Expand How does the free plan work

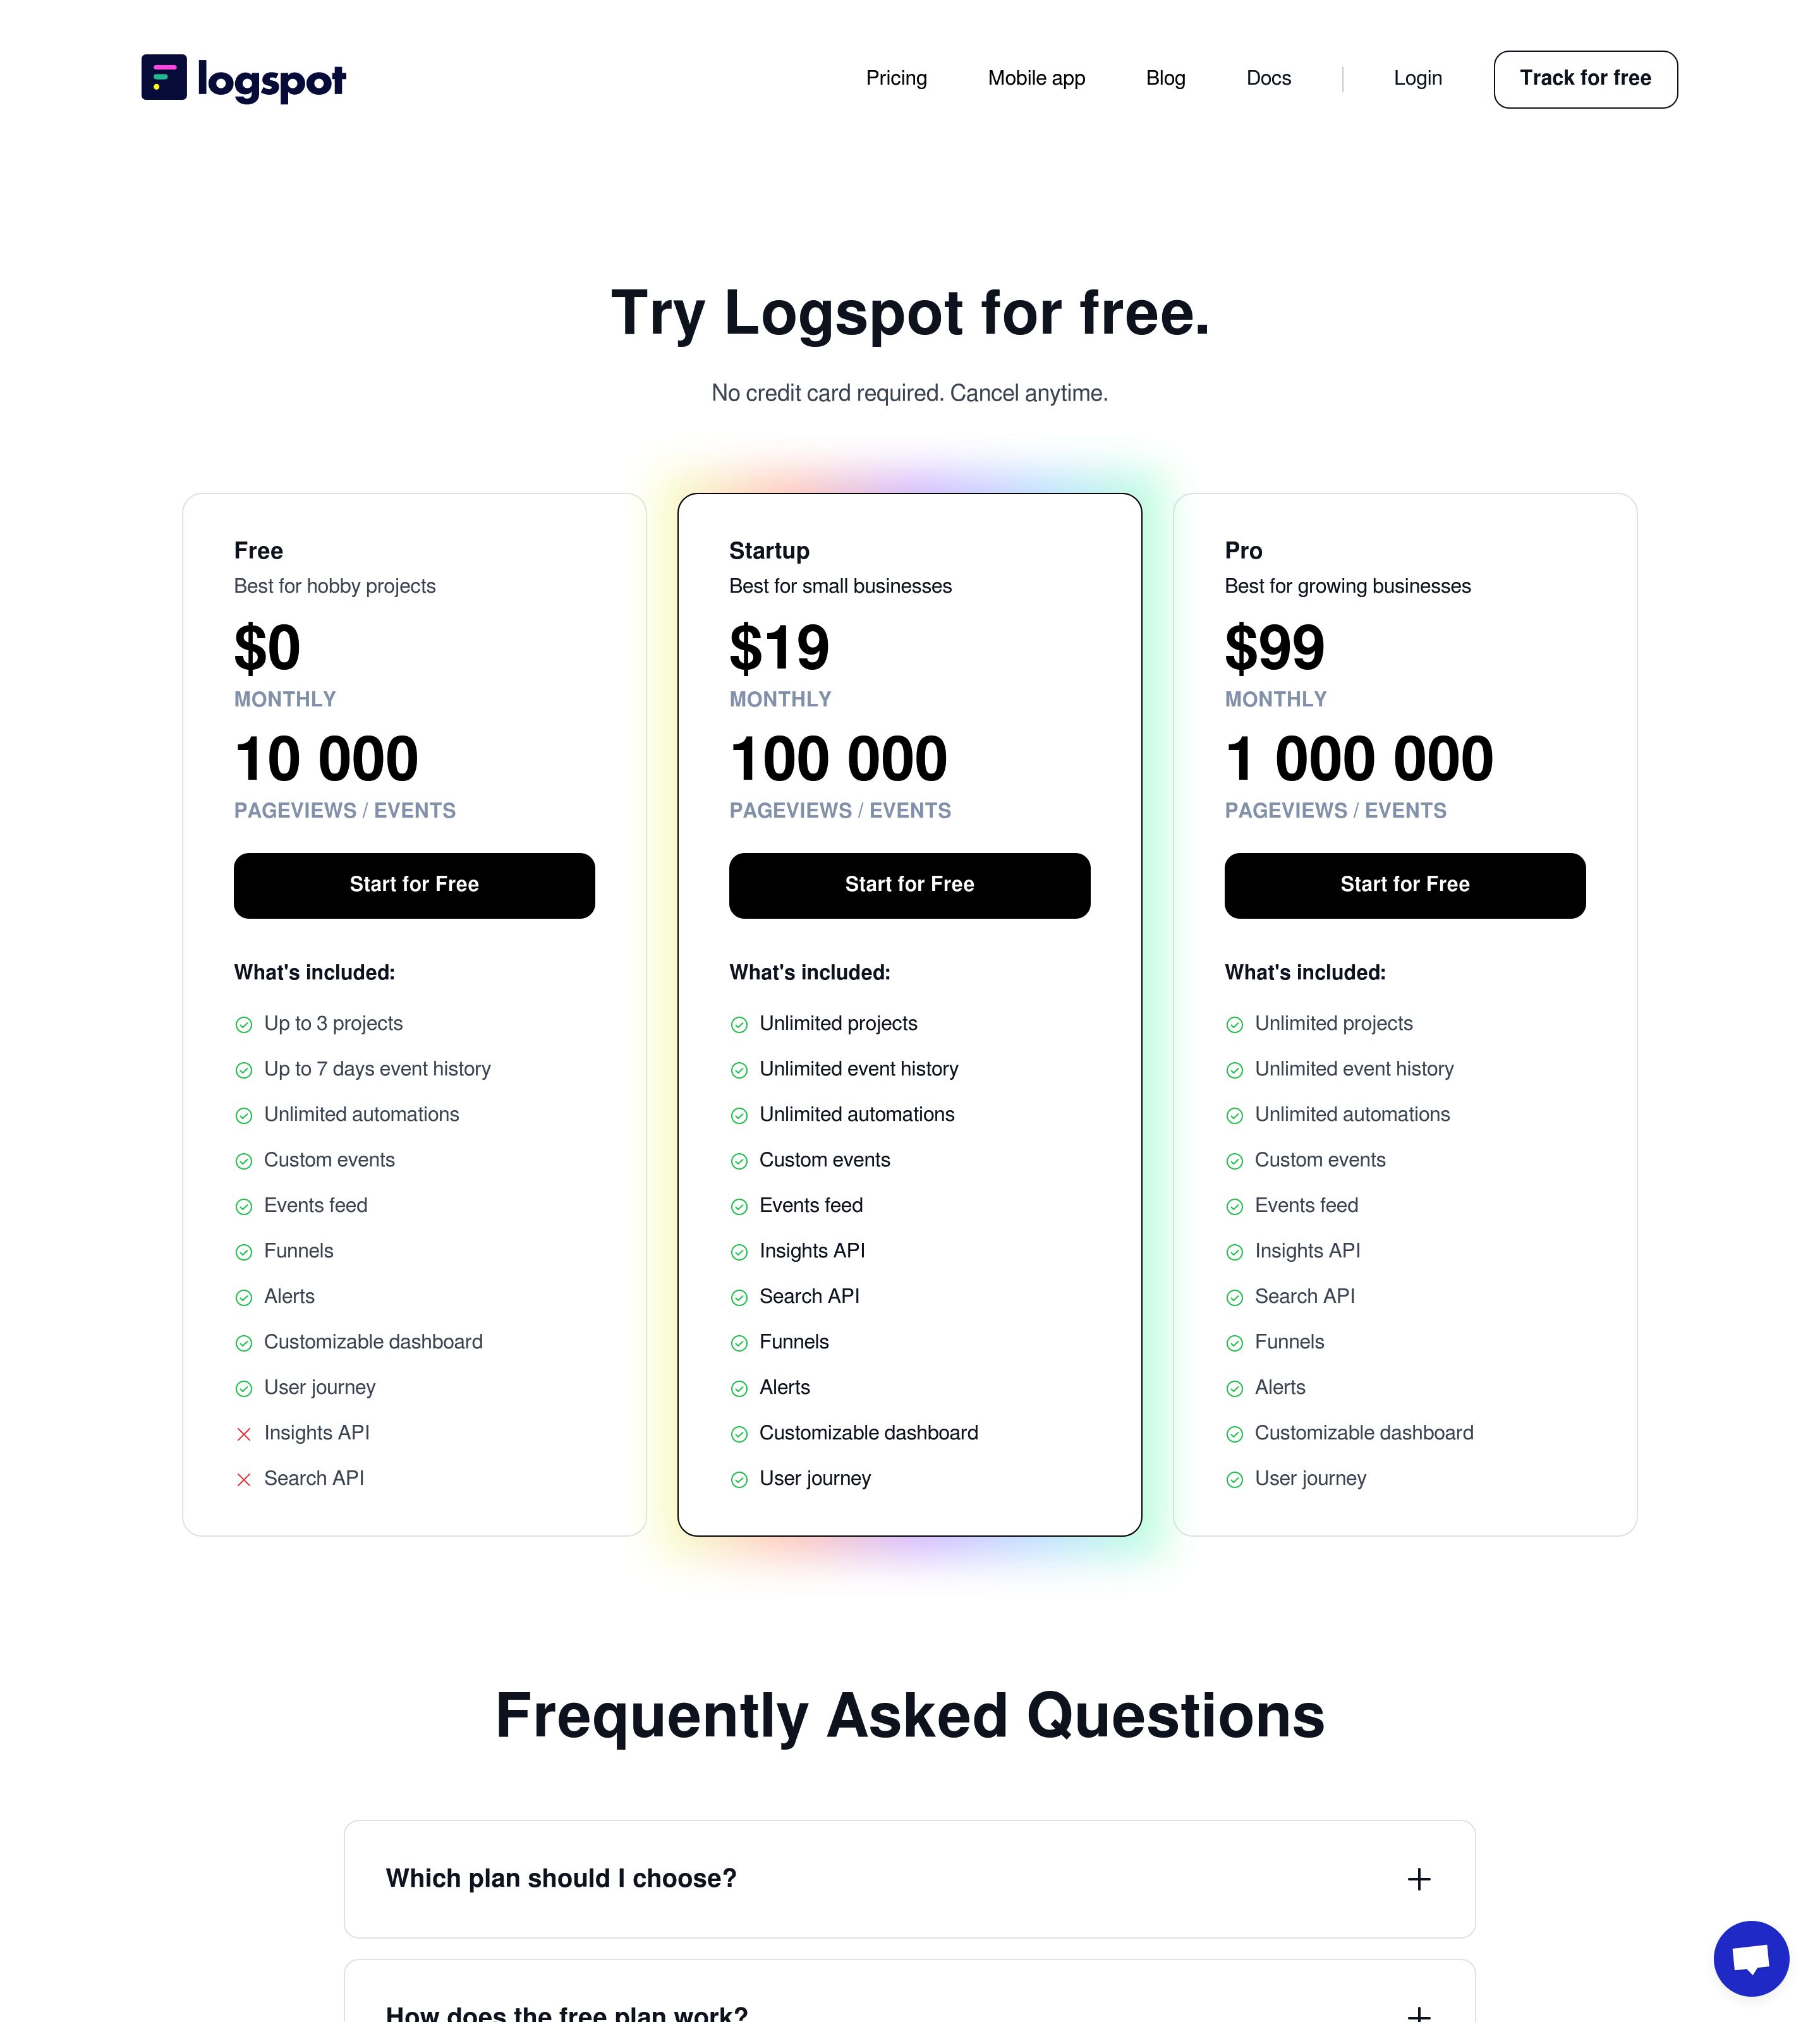[x=910, y=1992]
